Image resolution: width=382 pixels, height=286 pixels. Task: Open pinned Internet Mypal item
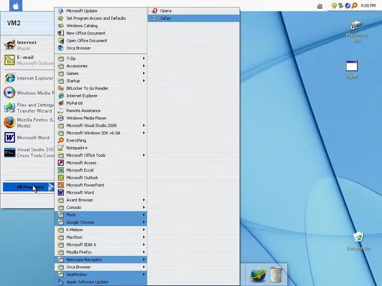(x=29, y=45)
